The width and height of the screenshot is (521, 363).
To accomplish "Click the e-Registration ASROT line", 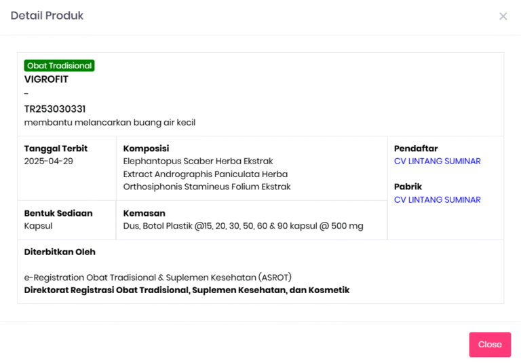I will 158,278.
